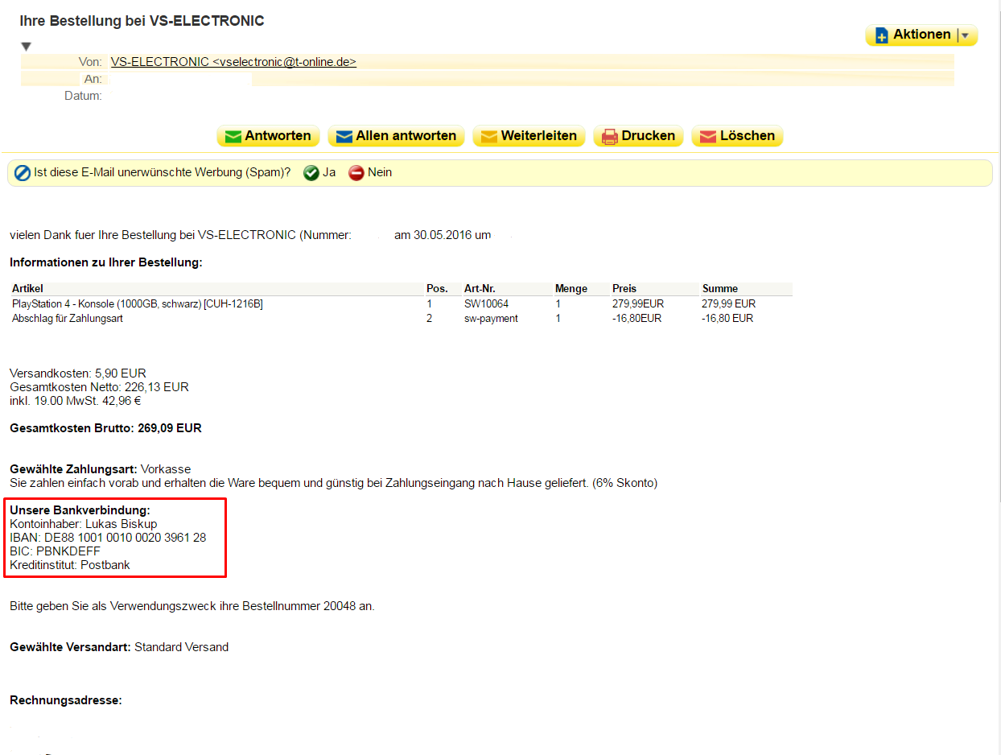Click the Gewählte Zahlungsart: Vorkasse line
Image resolution: width=1001 pixels, height=755 pixels.
click(x=101, y=468)
